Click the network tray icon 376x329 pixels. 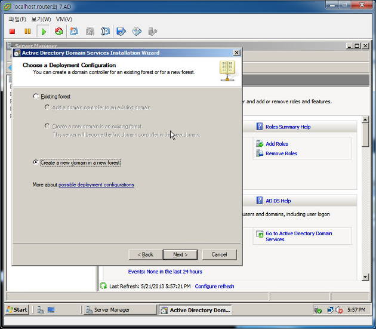(331, 310)
